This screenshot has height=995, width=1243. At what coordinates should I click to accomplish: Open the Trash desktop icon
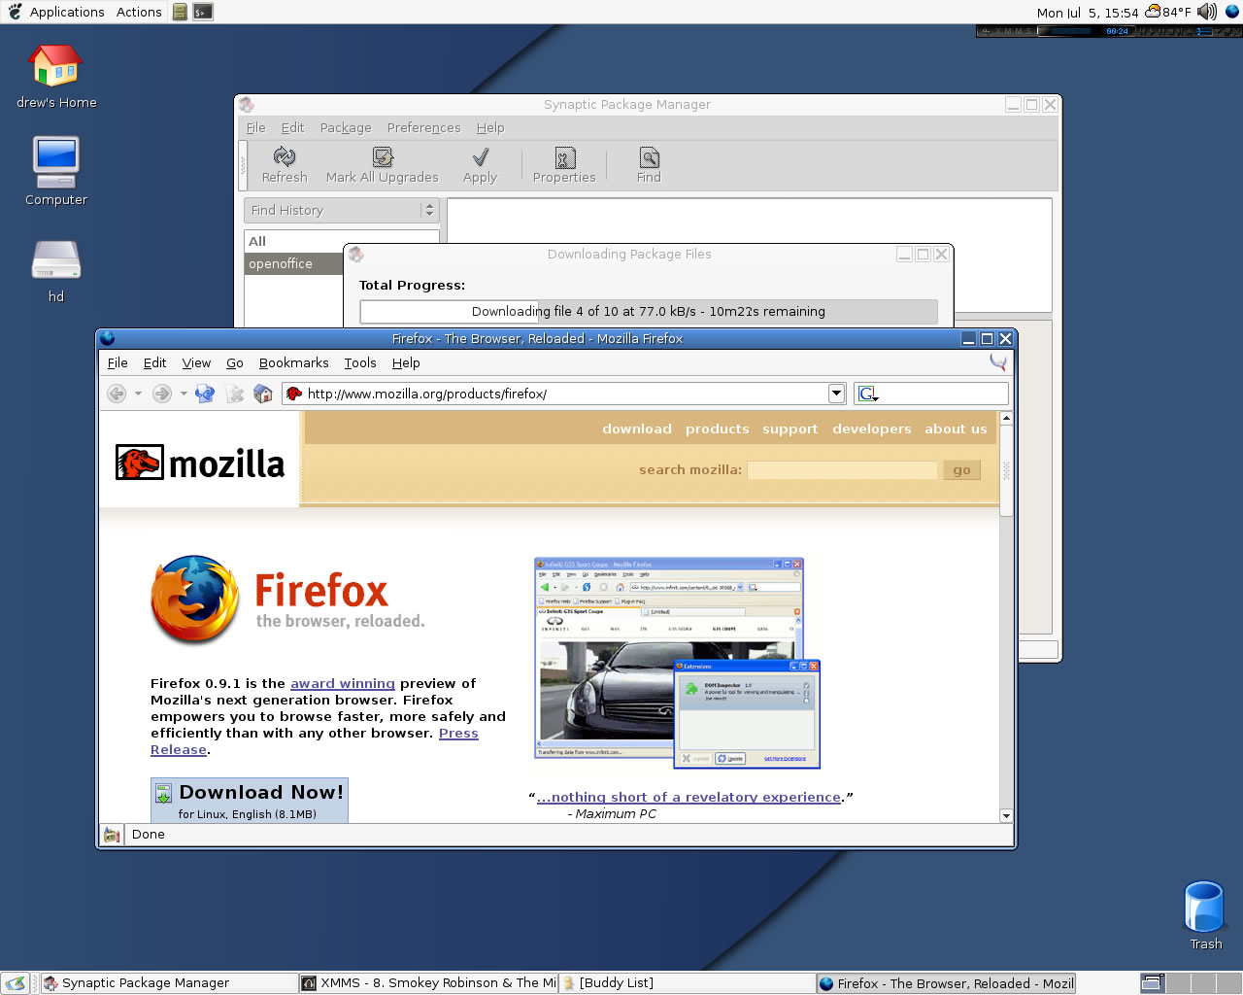pyautogui.click(x=1205, y=914)
